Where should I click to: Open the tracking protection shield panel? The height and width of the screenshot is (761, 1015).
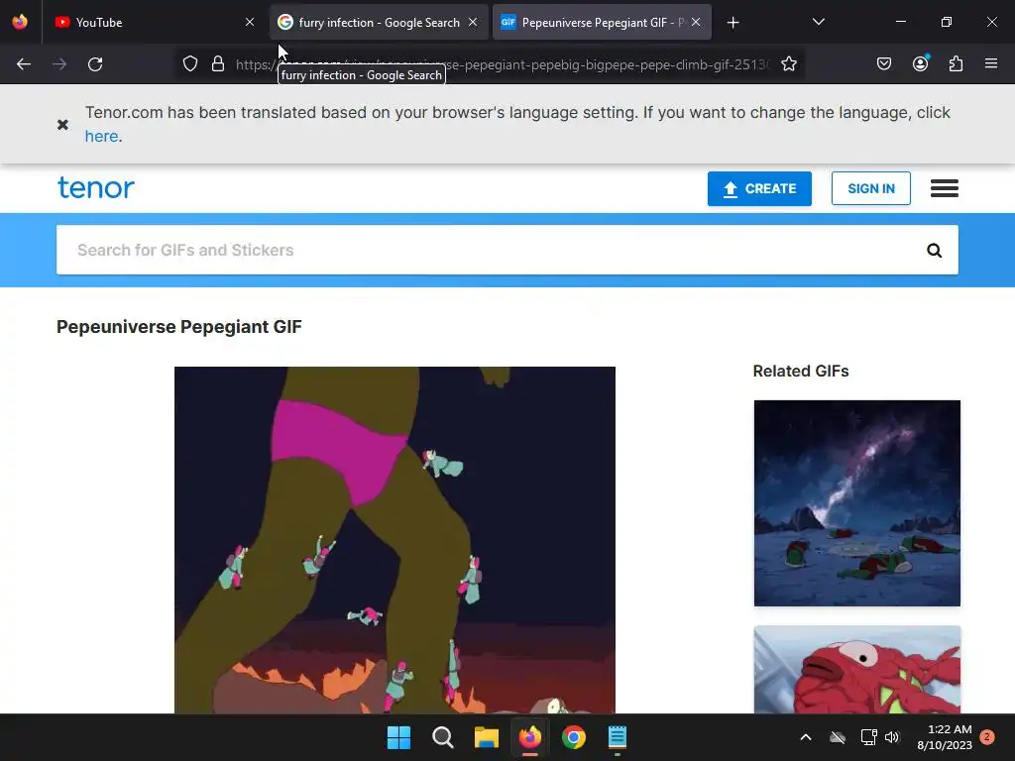pyautogui.click(x=189, y=63)
